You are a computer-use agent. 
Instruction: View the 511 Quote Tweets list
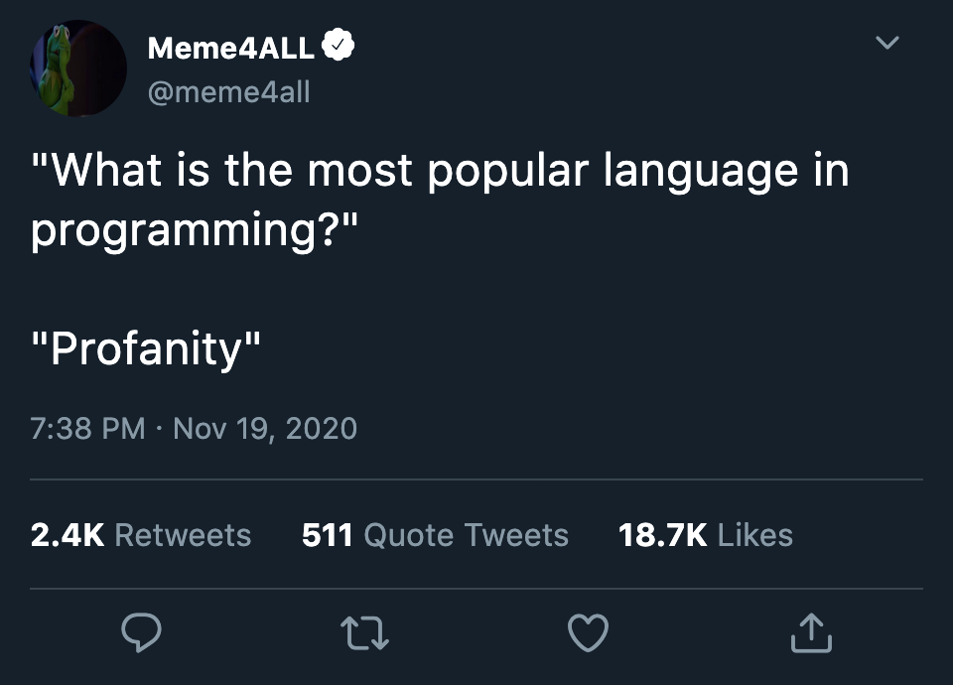click(x=435, y=535)
